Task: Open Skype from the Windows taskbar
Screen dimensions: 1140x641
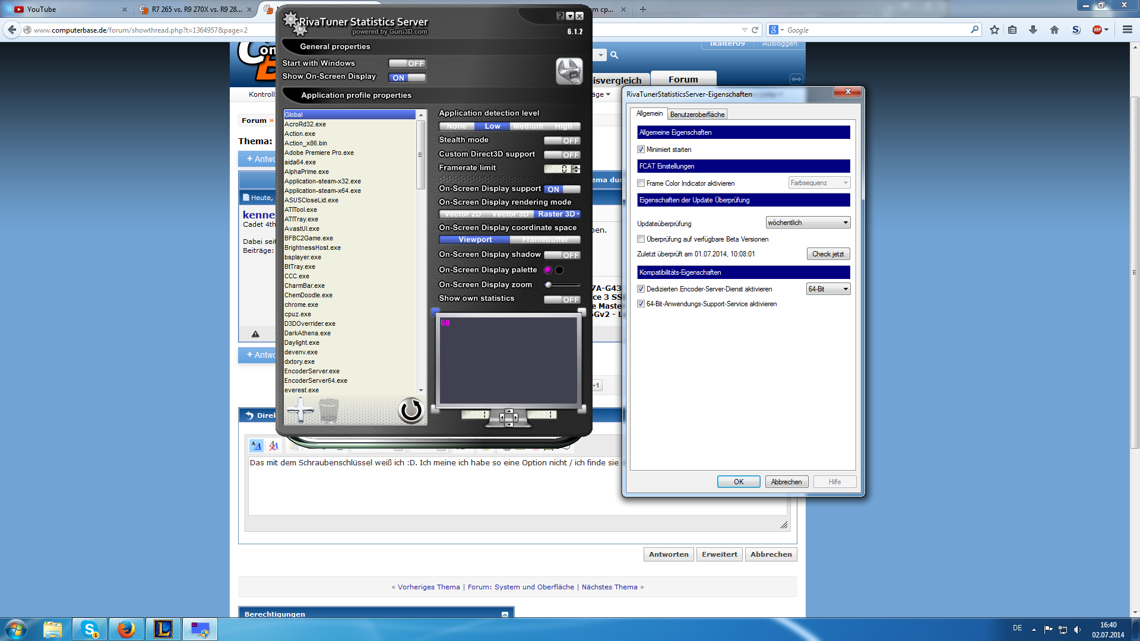Action: point(90,629)
